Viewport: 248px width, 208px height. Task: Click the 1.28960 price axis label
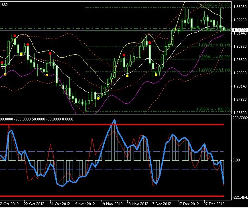point(239,73)
